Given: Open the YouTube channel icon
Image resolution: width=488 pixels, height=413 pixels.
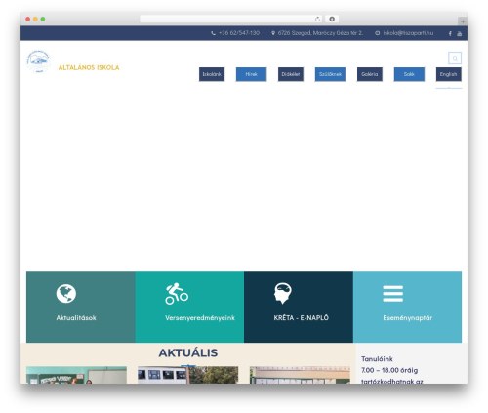Looking at the screenshot, I should point(459,33).
